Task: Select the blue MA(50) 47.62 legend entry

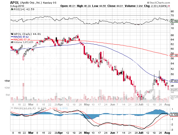Action: [x=21, y=37]
